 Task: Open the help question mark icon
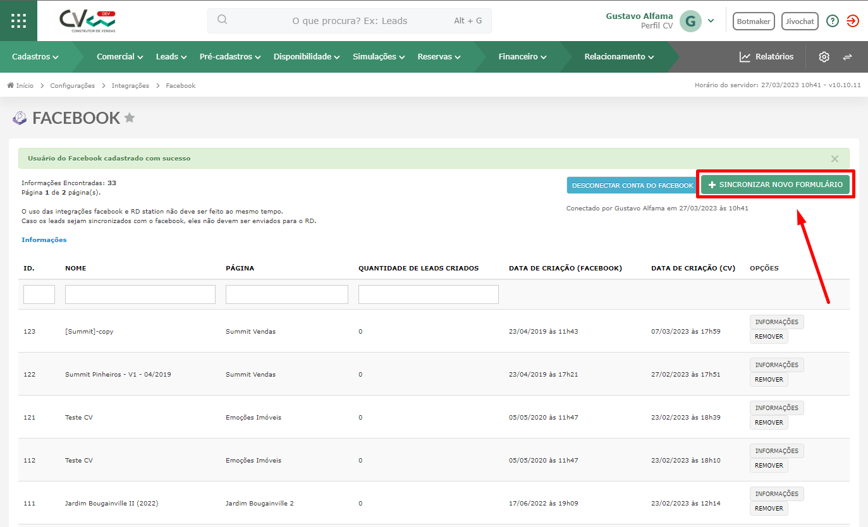pos(833,21)
